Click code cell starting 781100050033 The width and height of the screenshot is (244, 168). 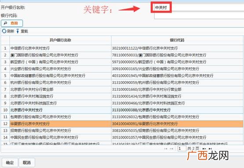tap(177, 55)
